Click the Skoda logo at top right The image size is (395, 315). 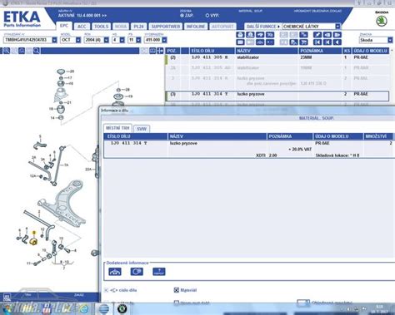[382, 21]
